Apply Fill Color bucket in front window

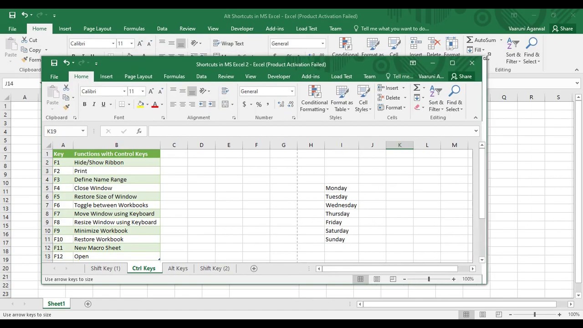[x=141, y=104]
